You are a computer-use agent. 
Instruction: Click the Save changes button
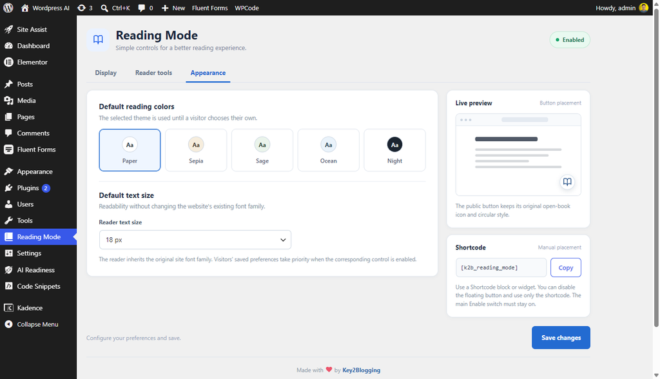[x=561, y=338]
